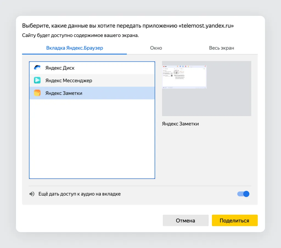Switch to Вкладка Яндекс.Браузер tab
This screenshot has height=248, width=281.
pyautogui.click(x=75, y=48)
